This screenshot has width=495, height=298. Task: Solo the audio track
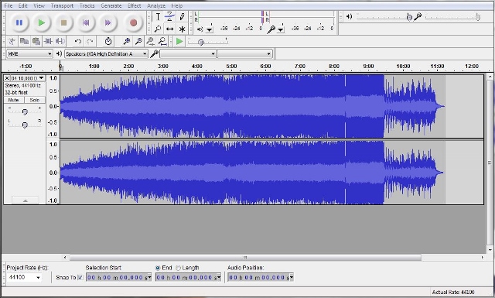[x=35, y=100]
